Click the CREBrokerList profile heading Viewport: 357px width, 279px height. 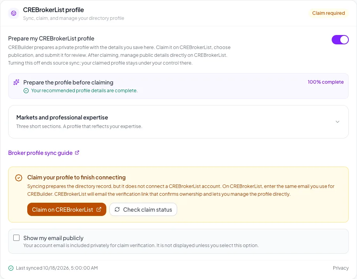[x=53, y=10]
